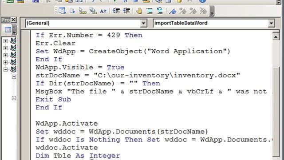Click the Complete Word icon
Image resolution: width=284 pixels, height=160 pixels.
[103, 11]
